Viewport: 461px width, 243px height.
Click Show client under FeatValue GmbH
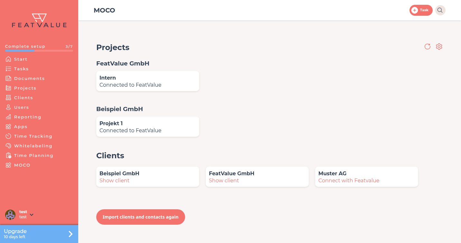pyautogui.click(x=224, y=180)
